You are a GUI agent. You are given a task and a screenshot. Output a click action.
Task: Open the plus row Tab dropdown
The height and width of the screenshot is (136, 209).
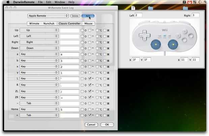pos(39,115)
